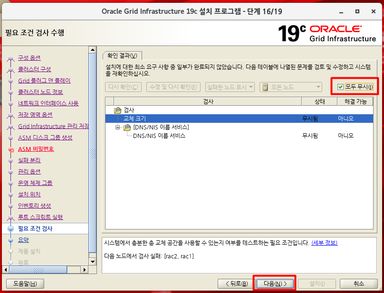Go to the 실패 분리 step
The image size is (384, 293).
(x=29, y=160)
